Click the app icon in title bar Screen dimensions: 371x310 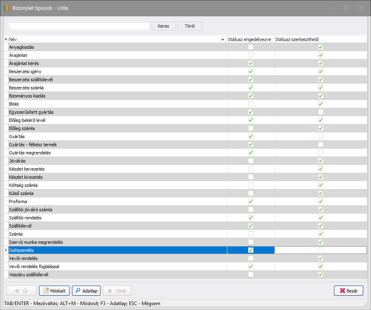point(7,8)
